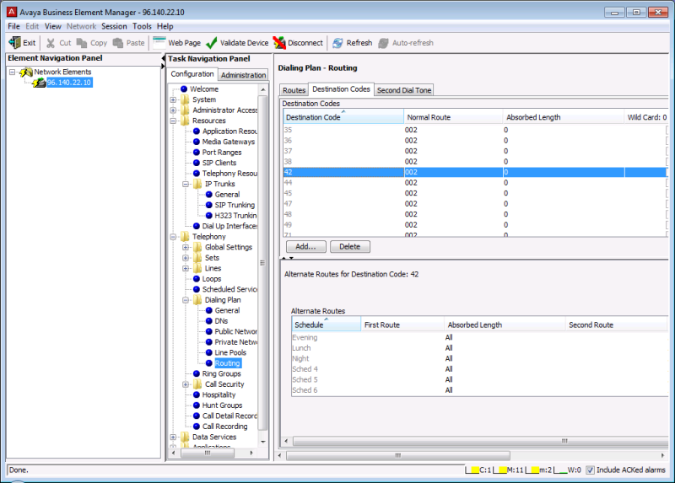Click the Auto-refresh toolbar icon
The image size is (675, 483).
(x=383, y=43)
